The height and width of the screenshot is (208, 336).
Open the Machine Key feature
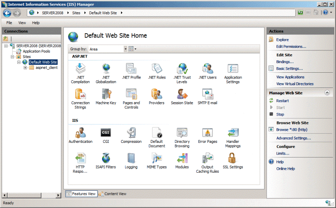(x=106, y=97)
